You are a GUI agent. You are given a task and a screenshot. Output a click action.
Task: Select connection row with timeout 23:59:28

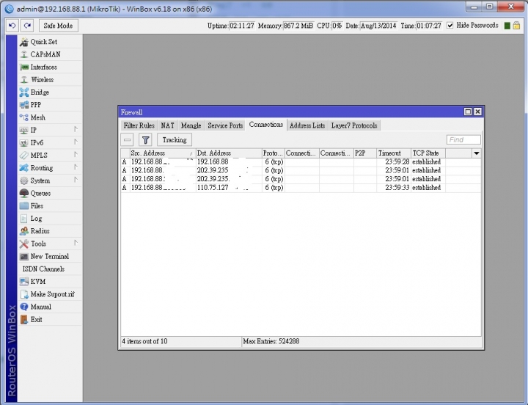301,162
